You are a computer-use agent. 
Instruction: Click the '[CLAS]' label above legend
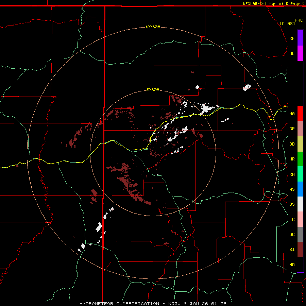click(287, 23)
